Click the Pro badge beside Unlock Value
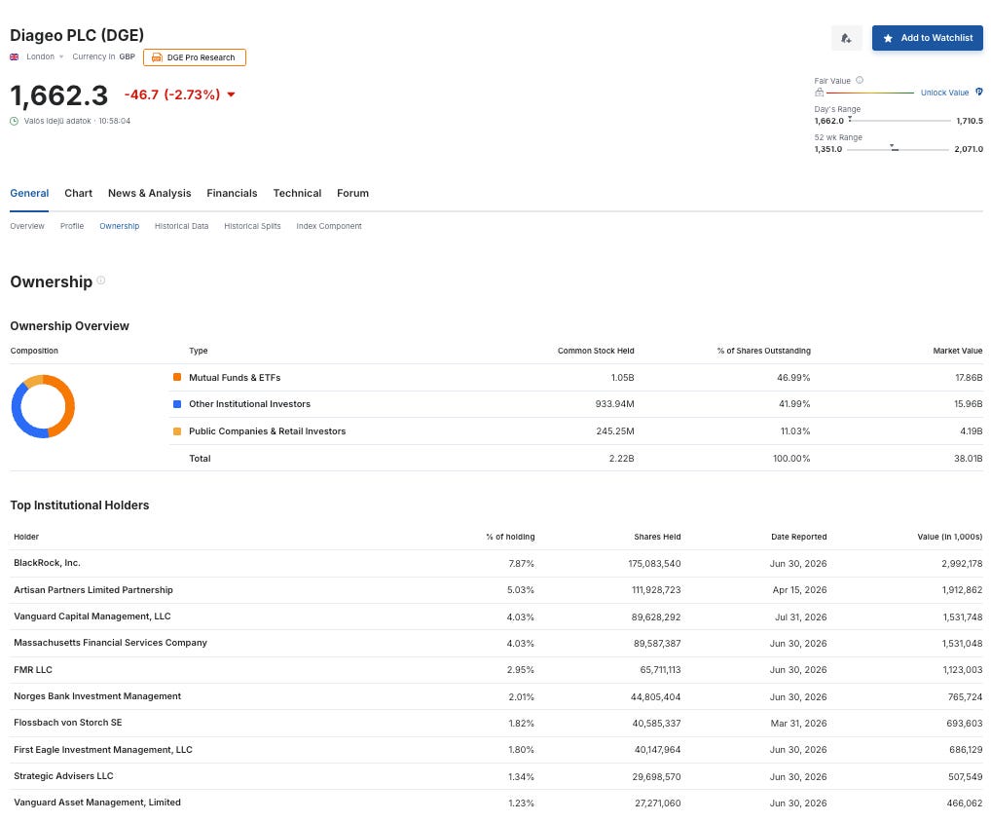Viewport: 991px width, 822px height. pyautogui.click(x=979, y=92)
